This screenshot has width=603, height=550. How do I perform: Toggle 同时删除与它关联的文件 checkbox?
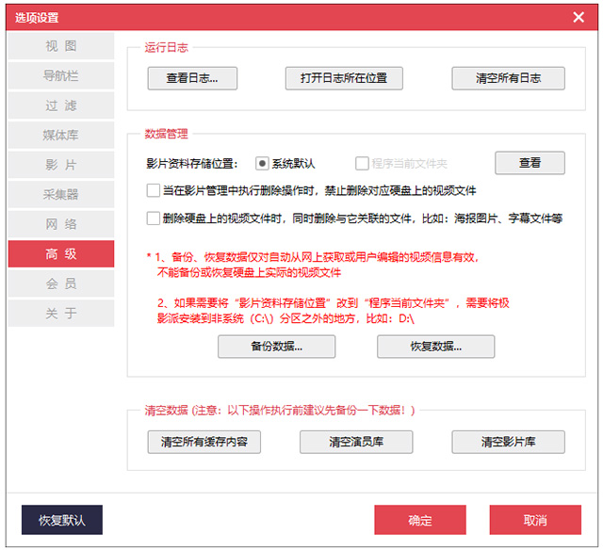click(x=154, y=218)
